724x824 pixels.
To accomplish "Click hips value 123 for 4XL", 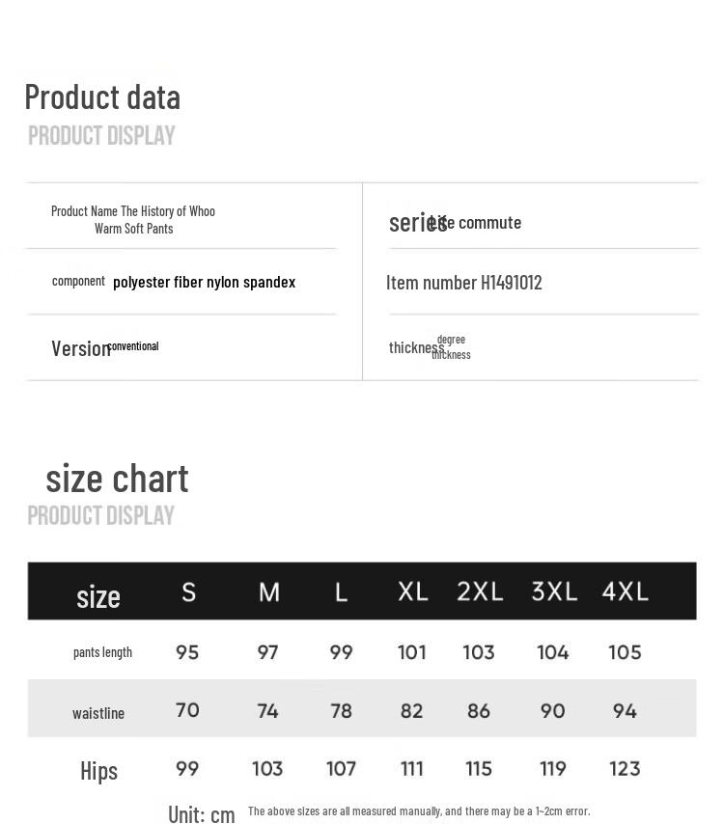I will (x=625, y=769).
